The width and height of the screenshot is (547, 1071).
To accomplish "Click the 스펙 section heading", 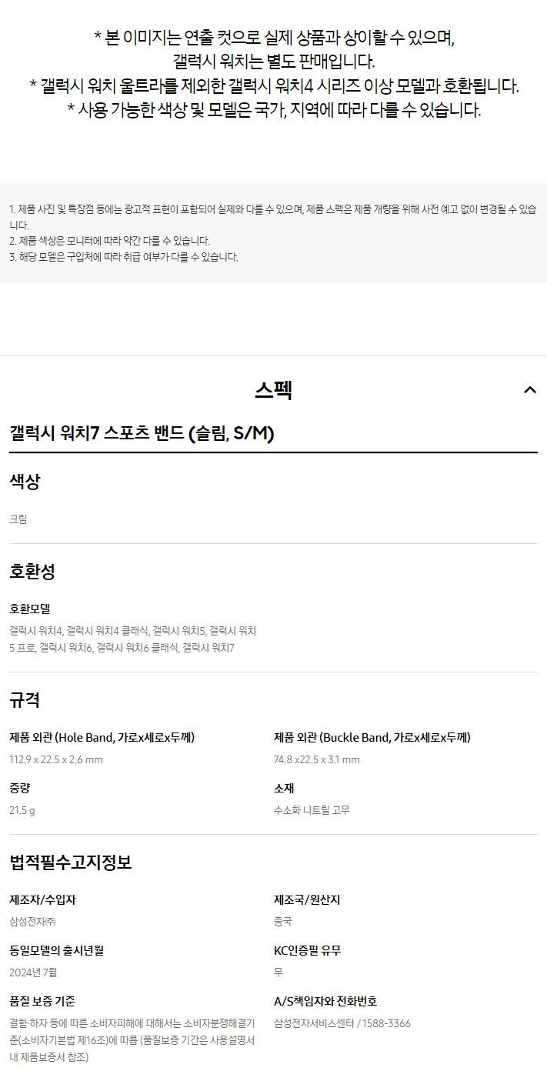I will pyautogui.click(x=273, y=390).
